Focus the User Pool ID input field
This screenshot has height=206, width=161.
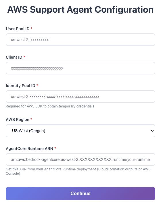click(x=80, y=40)
